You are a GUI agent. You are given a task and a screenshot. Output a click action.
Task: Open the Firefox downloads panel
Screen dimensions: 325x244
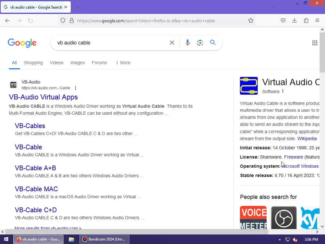(x=294, y=21)
